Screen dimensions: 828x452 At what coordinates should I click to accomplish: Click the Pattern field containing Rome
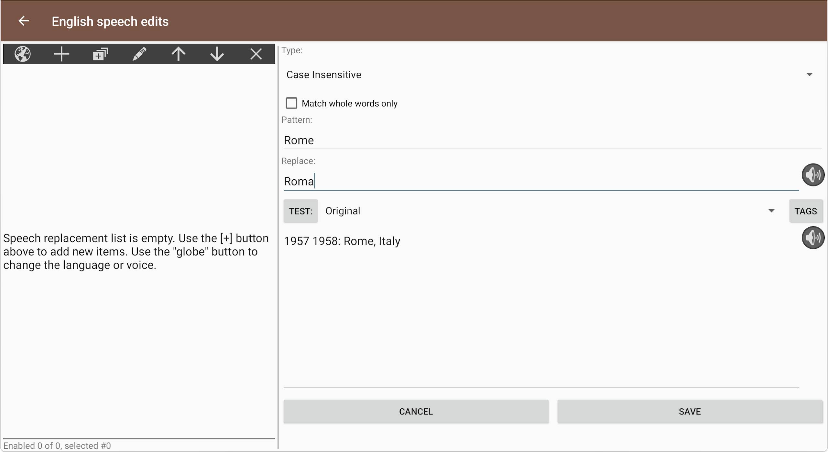pyautogui.click(x=550, y=140)
